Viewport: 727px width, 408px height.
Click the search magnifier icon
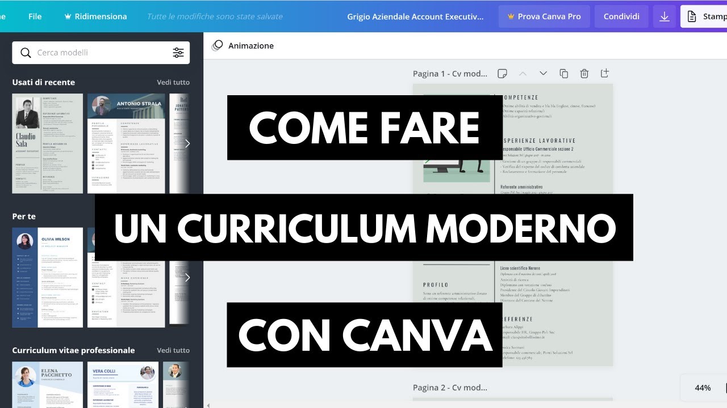point(26,53)
